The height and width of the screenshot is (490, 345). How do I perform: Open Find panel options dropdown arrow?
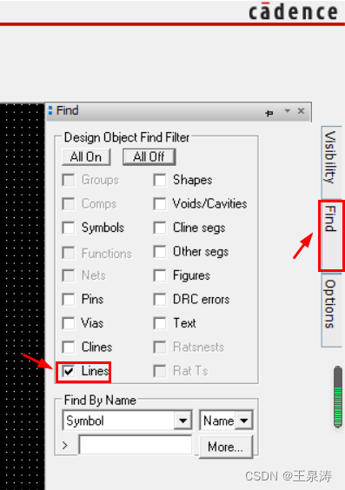pos(287,111)
